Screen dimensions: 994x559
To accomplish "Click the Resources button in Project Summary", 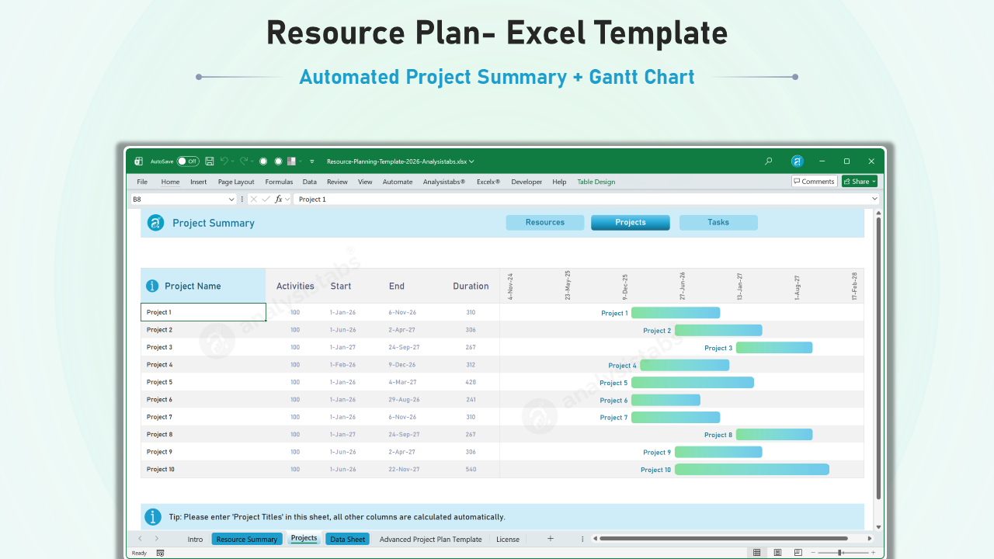I will pyautogui.click(x=544, y=222).
